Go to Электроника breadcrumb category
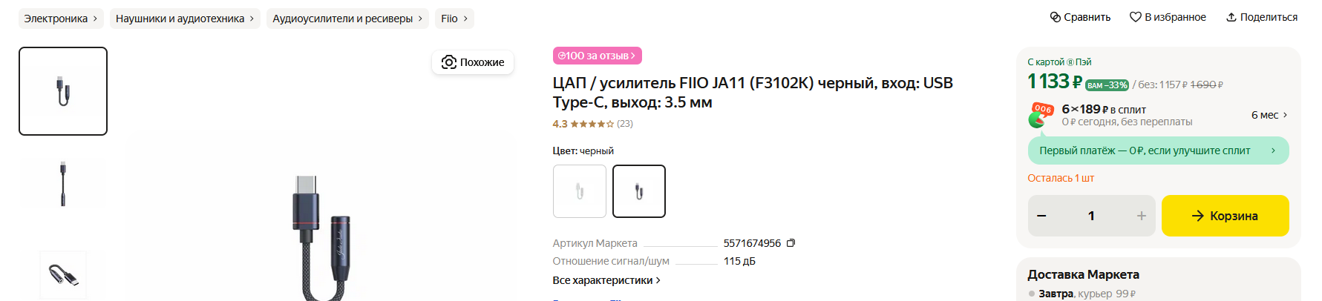1322x301 pixels. (60, 19)
